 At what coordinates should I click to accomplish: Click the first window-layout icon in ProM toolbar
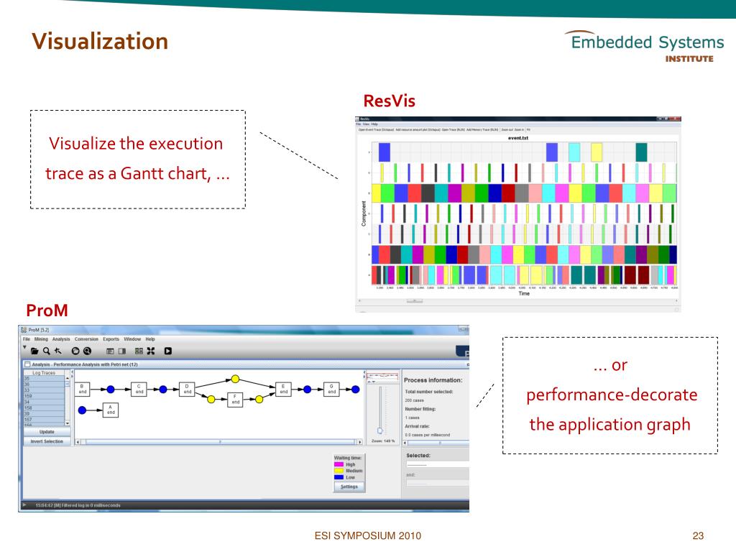pyautogui.click(x=110, y=351)
